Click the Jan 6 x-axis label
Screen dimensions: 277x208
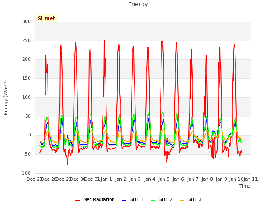178,179
